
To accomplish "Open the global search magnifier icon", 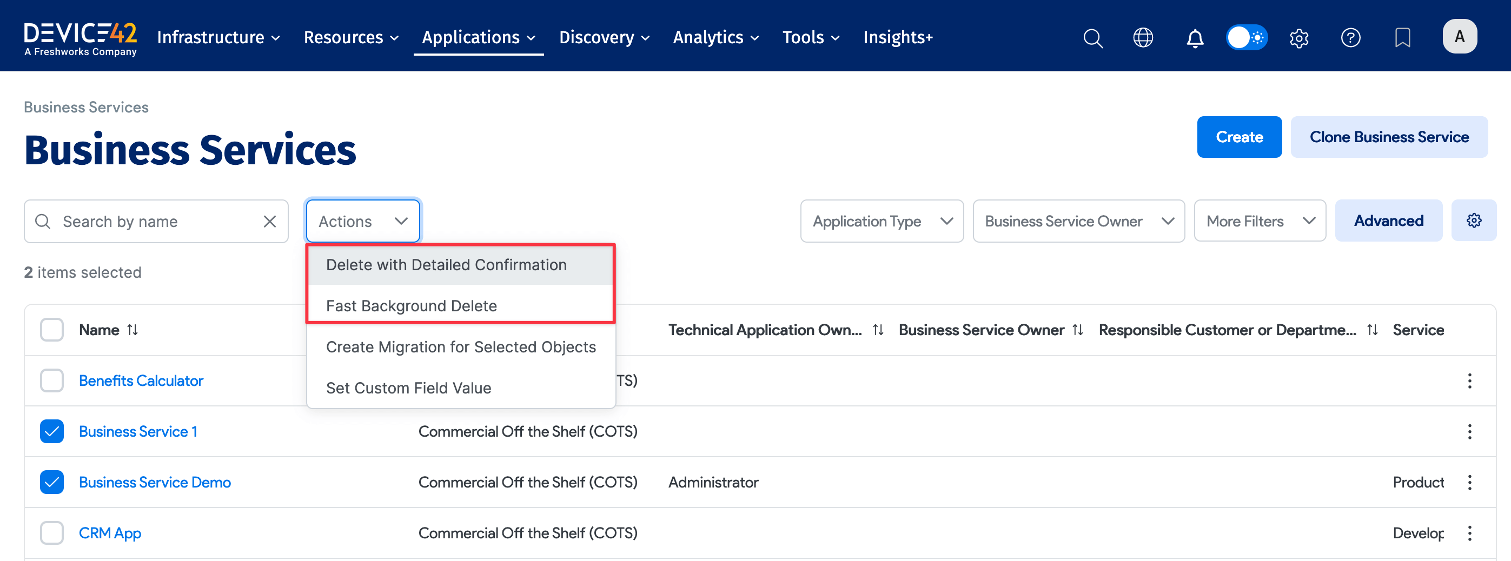I will (1092, 38).
